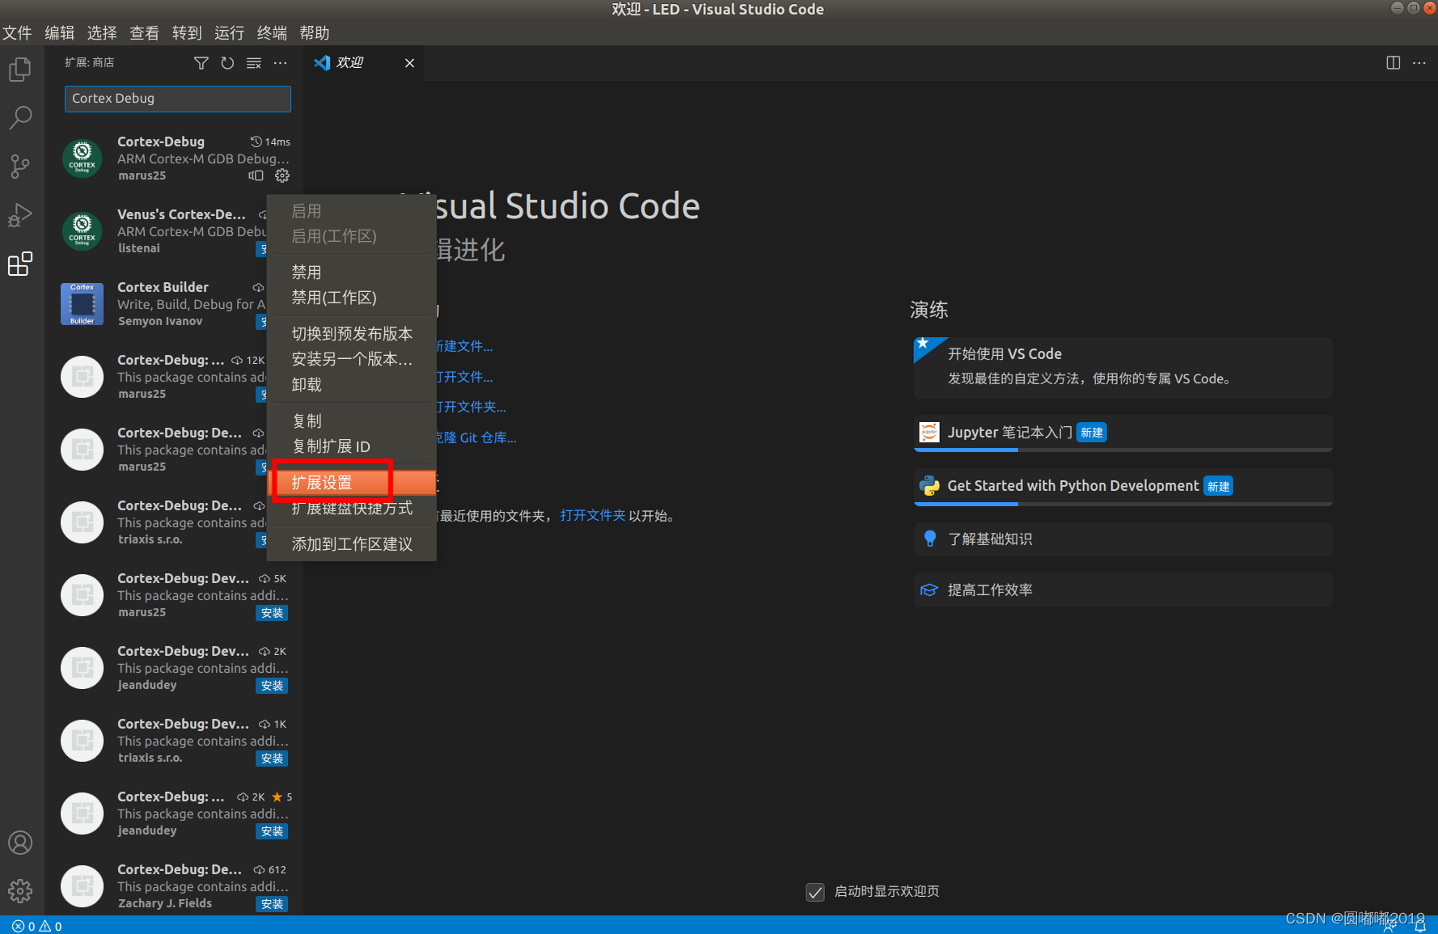This screenshot has width=1438, height=934.
Task: Open the filter extensions dropdown
Action: pos(201,62)
